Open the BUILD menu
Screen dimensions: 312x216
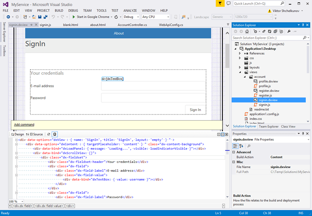pyautogui.click(x=58, y=10)
